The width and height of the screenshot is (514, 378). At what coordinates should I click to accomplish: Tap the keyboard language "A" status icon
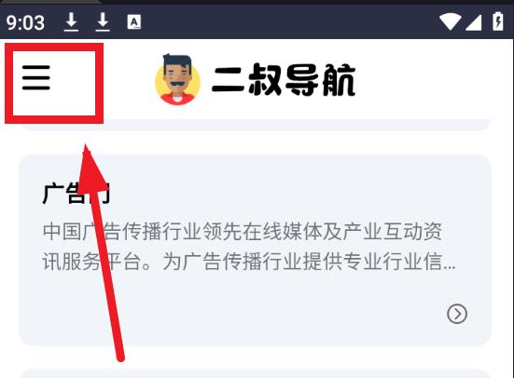click(134, 22)
